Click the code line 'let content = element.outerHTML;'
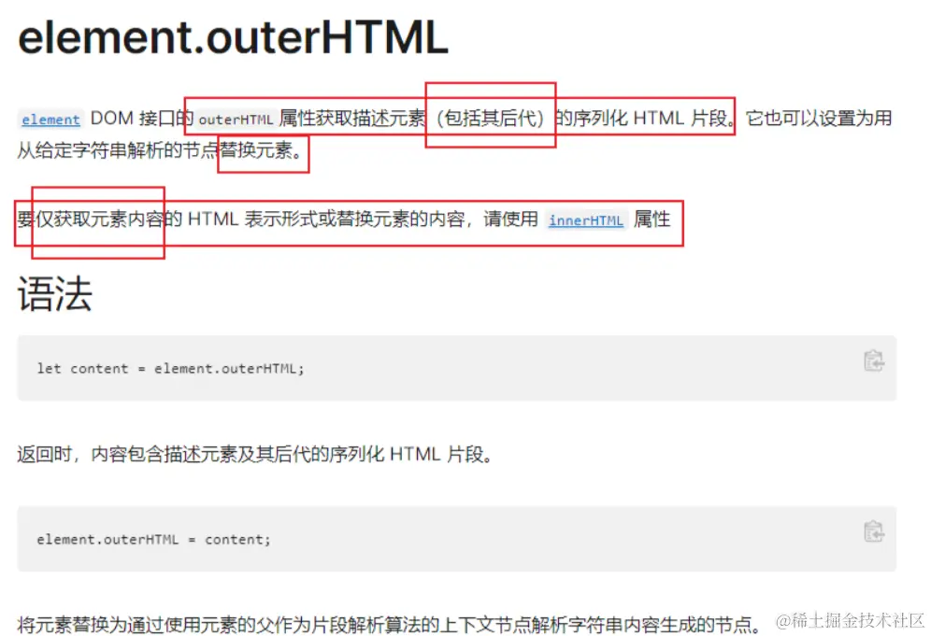931x636 pixels. coord(170,368)
